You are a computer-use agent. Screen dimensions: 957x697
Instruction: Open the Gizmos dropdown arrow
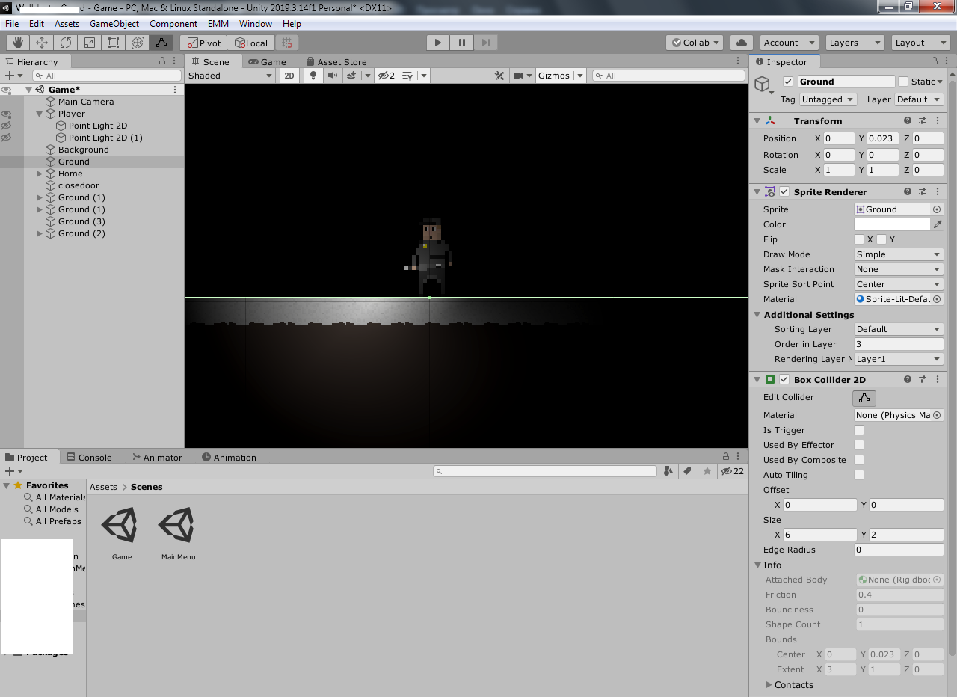[580, 76]
